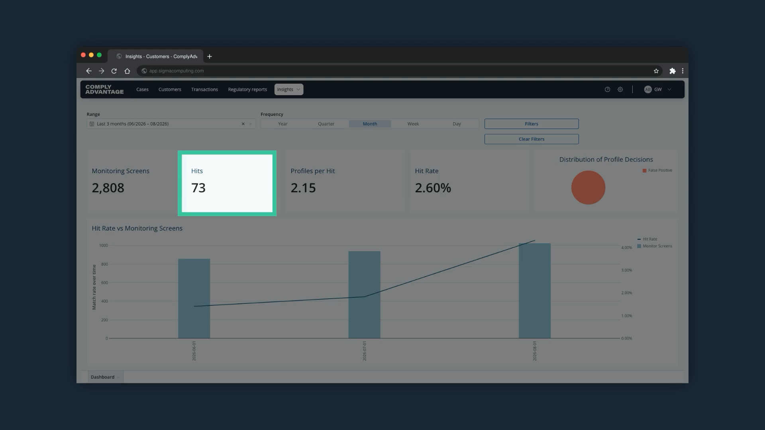Open browser extensions puzzle icon
Image resolution: width=765 pixels, height=430 pixels.
(x=673, y=71)
